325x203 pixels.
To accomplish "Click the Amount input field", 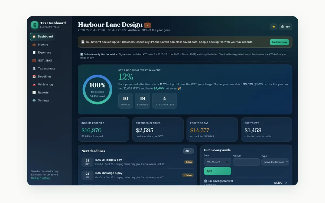I will click(x=246, y=162).
